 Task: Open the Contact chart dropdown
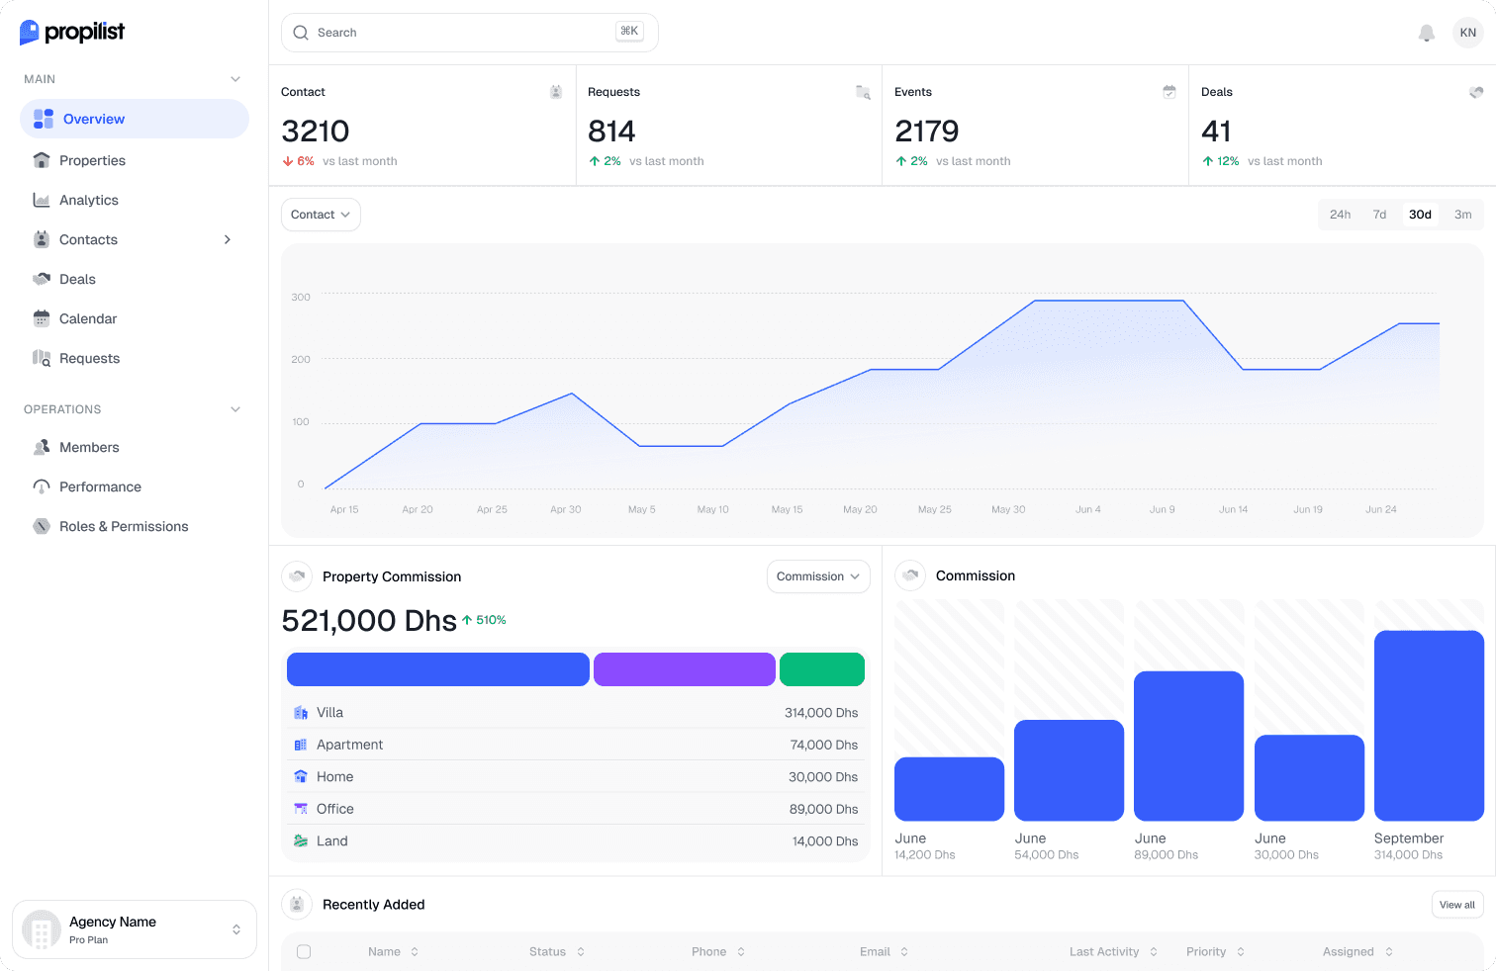[321, 215]
